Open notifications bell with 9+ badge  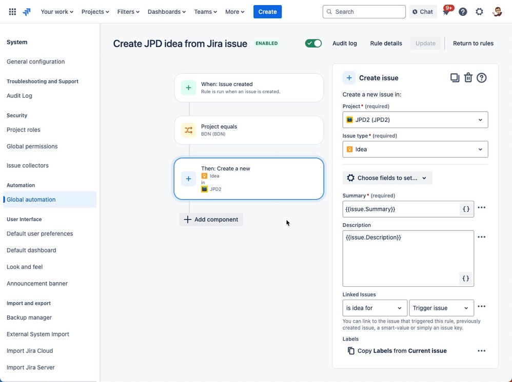coord(446,12)
